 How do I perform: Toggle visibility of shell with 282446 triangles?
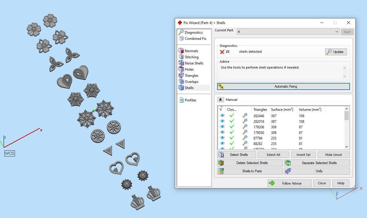pyautogui.click(x=222, y=116)
